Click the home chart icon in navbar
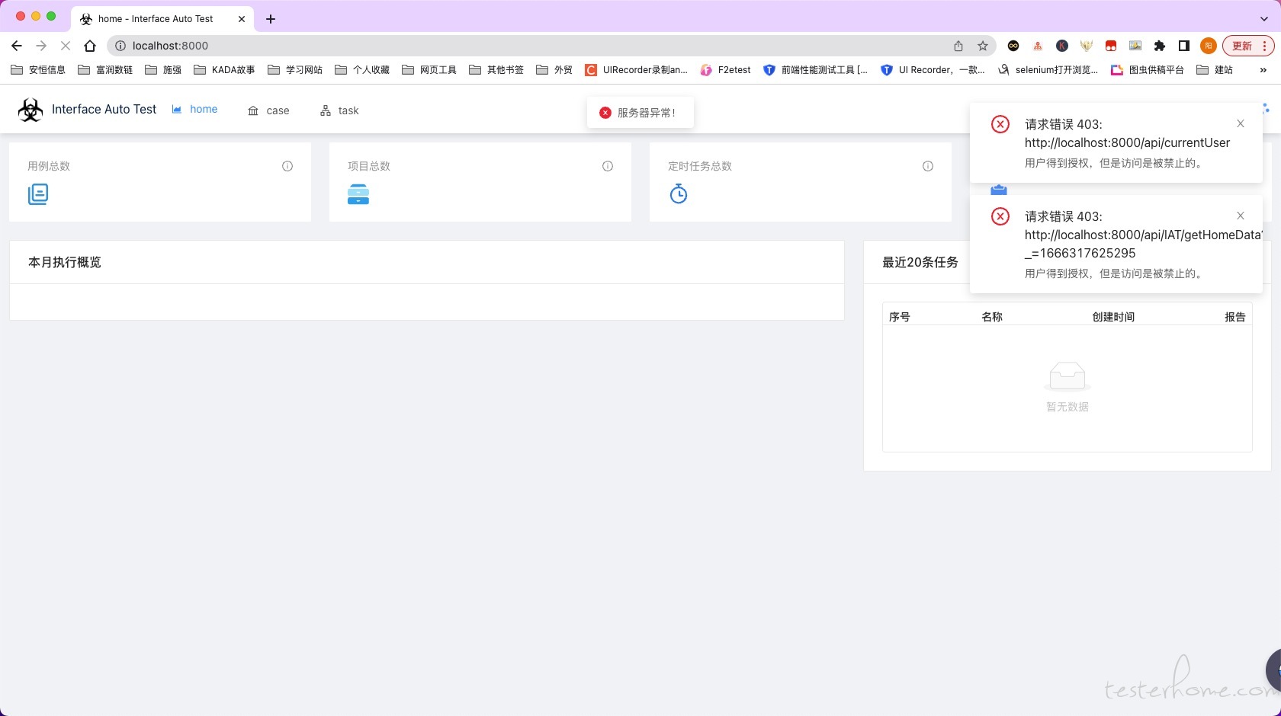Screen dimensions: 1281x716 [177, 110]
